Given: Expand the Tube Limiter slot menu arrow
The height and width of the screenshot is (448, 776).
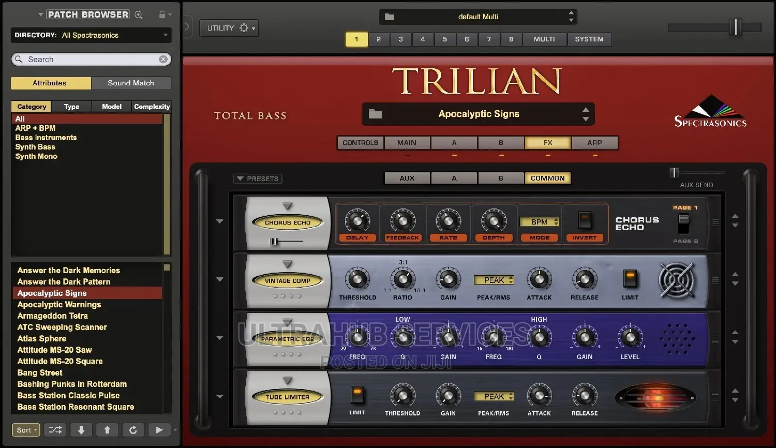Looking at the screenshot, I should [x=220, y=396].
